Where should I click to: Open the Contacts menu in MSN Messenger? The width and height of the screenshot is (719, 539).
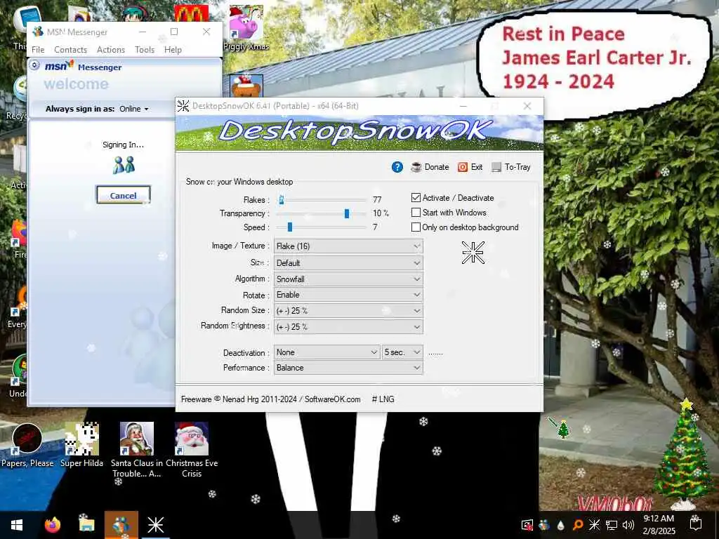71,50
